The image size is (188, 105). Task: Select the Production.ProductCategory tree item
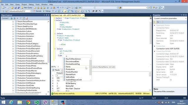pos(28,43)
